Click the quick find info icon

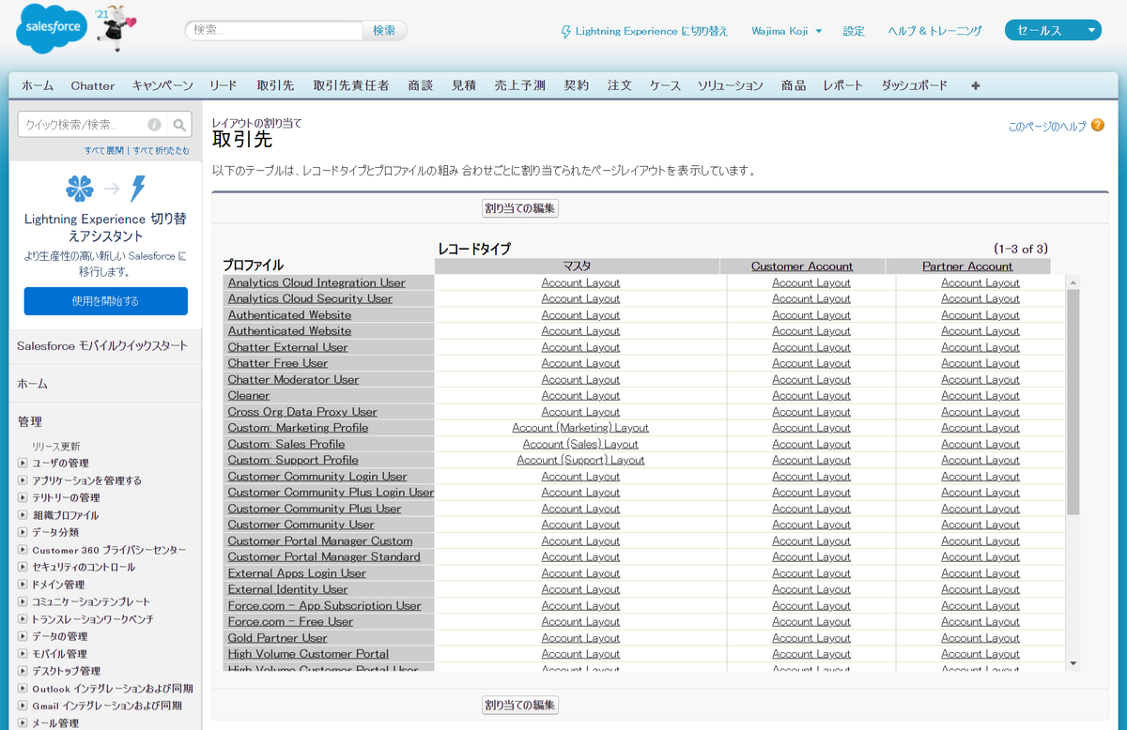[154, 124]
